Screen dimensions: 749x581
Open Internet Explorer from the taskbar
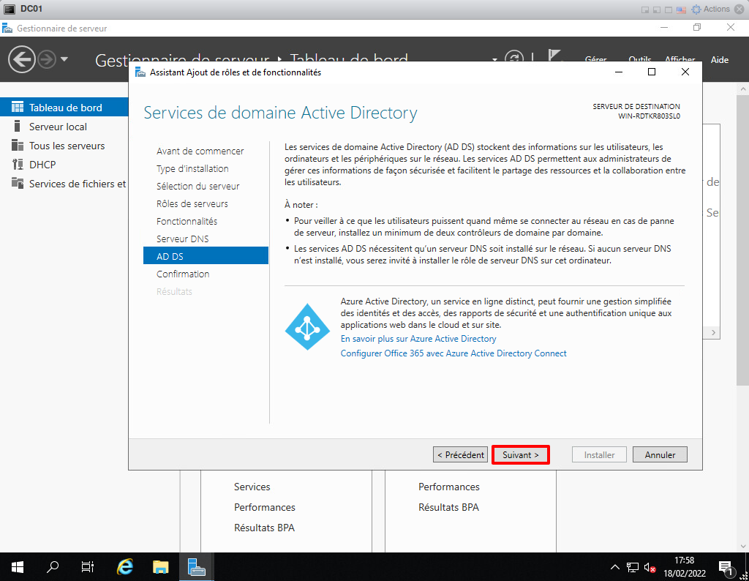(x=126, y=567)
